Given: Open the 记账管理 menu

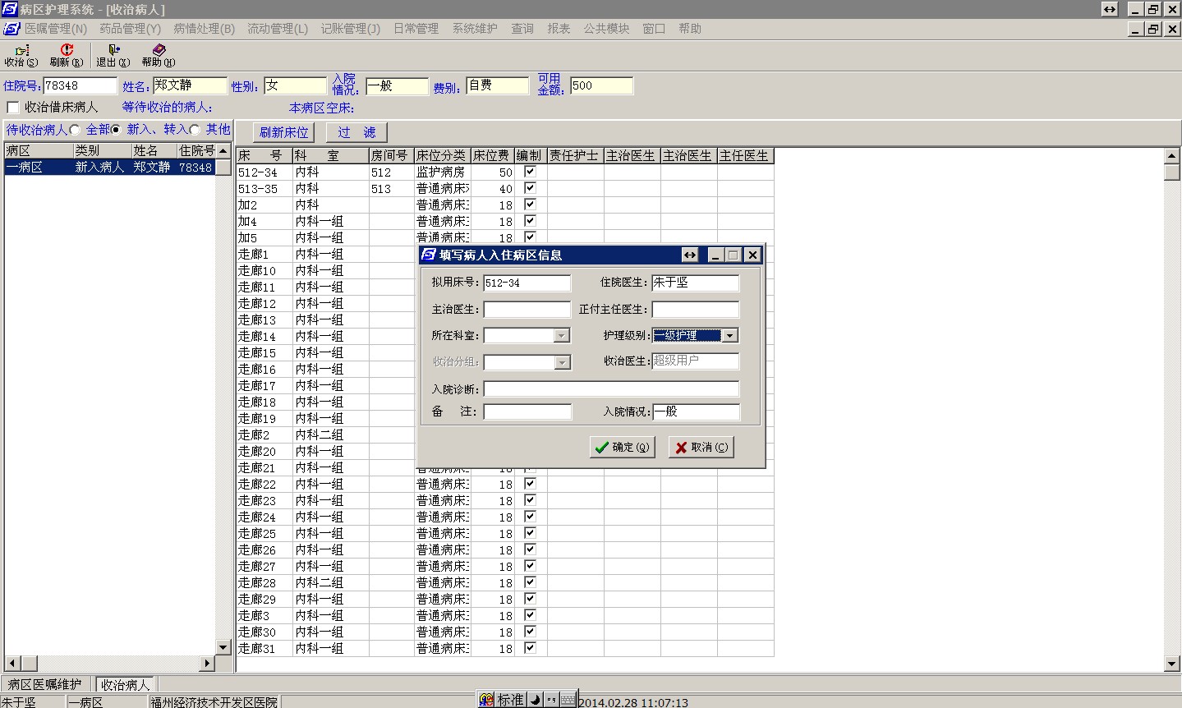Looking at the screenshot, I should click(x=350, y=29).
